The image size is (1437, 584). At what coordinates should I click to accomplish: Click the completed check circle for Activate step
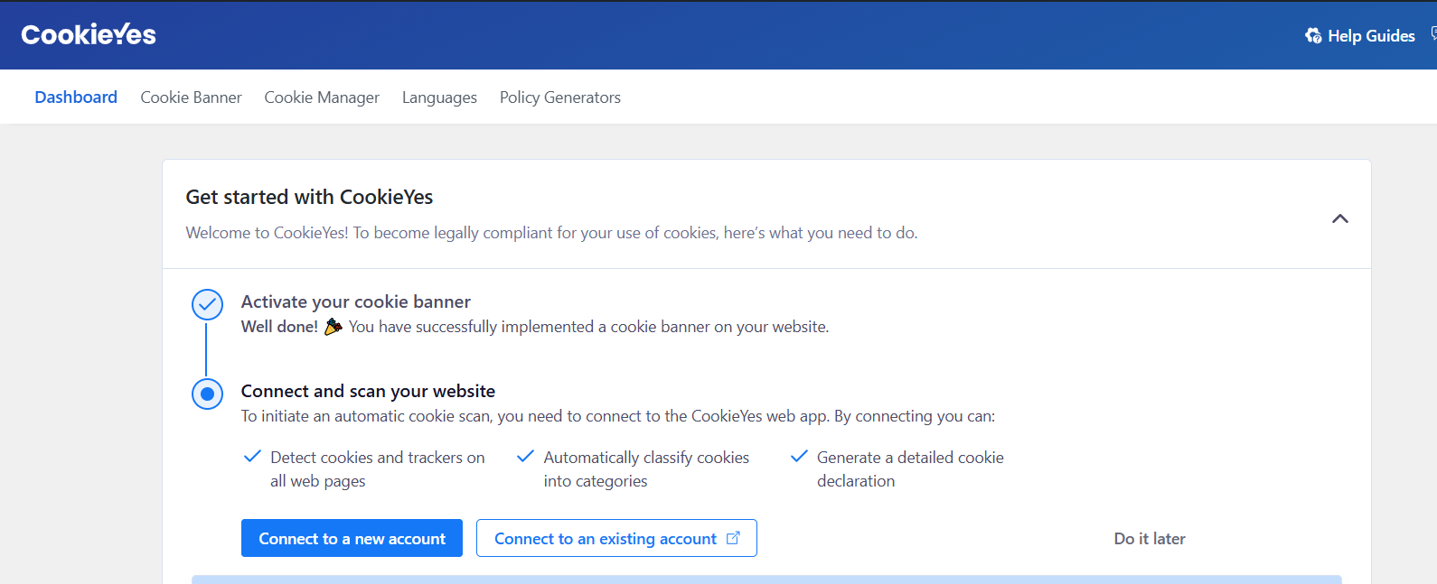tap(207, 305)
